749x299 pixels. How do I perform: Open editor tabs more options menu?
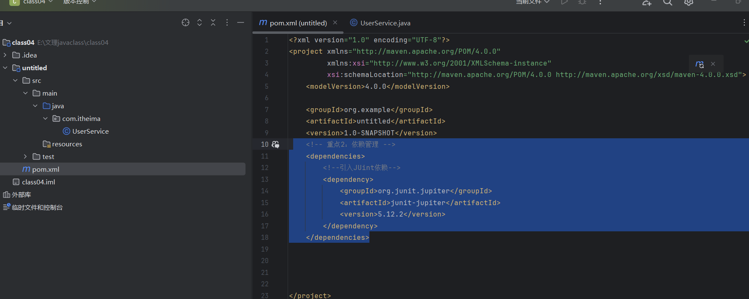[x=744, y=22]
